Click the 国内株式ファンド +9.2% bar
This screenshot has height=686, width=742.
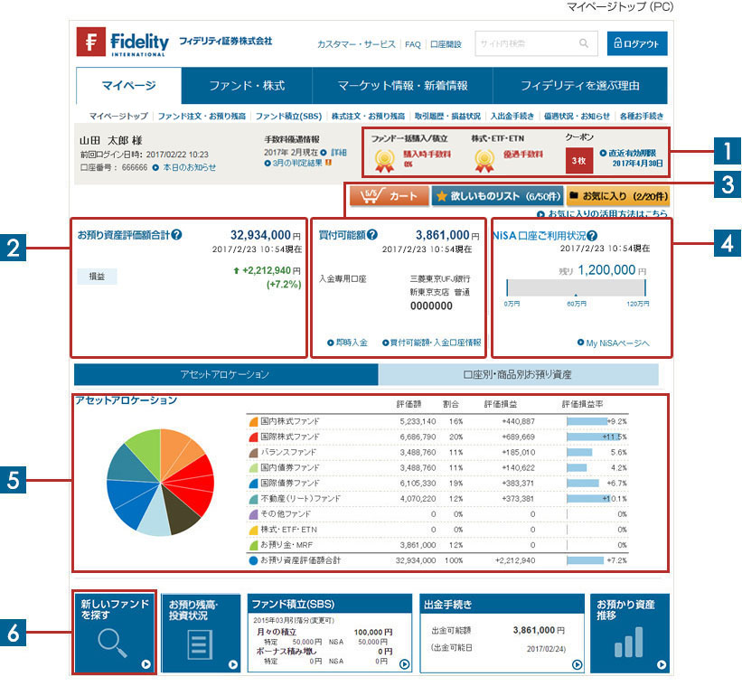pos(587,421)
